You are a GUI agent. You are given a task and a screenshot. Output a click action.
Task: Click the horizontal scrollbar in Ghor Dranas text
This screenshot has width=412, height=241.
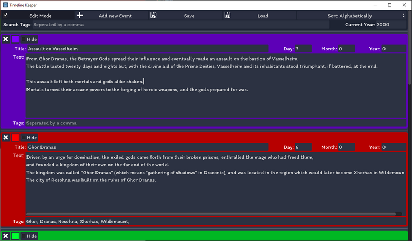coord(211,214)
